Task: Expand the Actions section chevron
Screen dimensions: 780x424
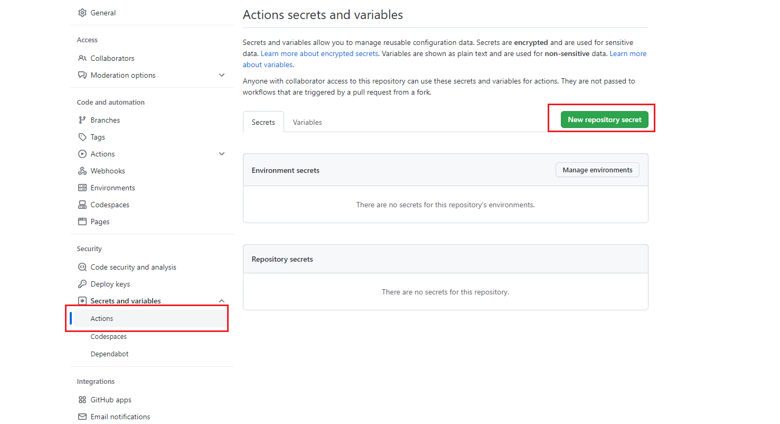Action: pos(222,154)
